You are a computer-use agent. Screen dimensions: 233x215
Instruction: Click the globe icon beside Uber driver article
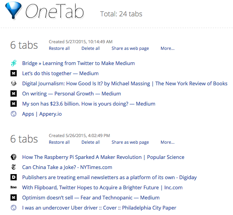click(14, 208)
